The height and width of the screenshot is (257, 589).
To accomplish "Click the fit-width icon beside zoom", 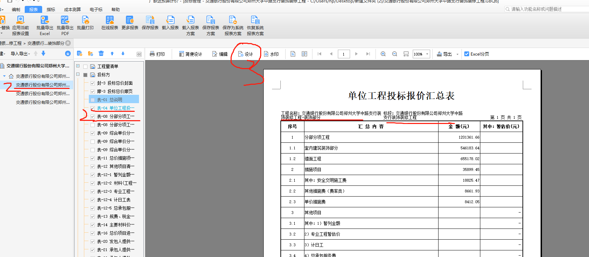I will tap(406, 54).
